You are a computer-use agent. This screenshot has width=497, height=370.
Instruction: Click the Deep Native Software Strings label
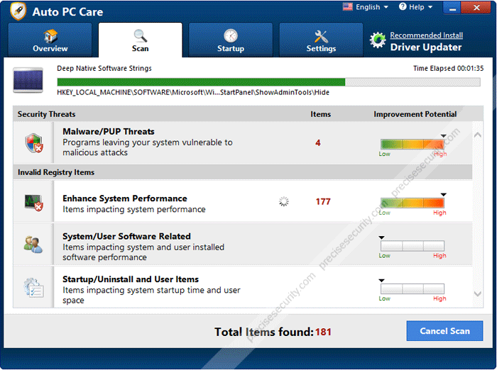click(104, 68)
